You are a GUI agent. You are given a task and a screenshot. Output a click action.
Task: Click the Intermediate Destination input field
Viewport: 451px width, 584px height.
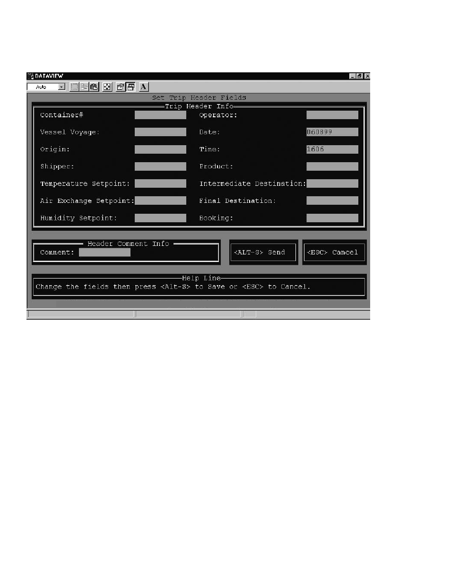[332, 183]
